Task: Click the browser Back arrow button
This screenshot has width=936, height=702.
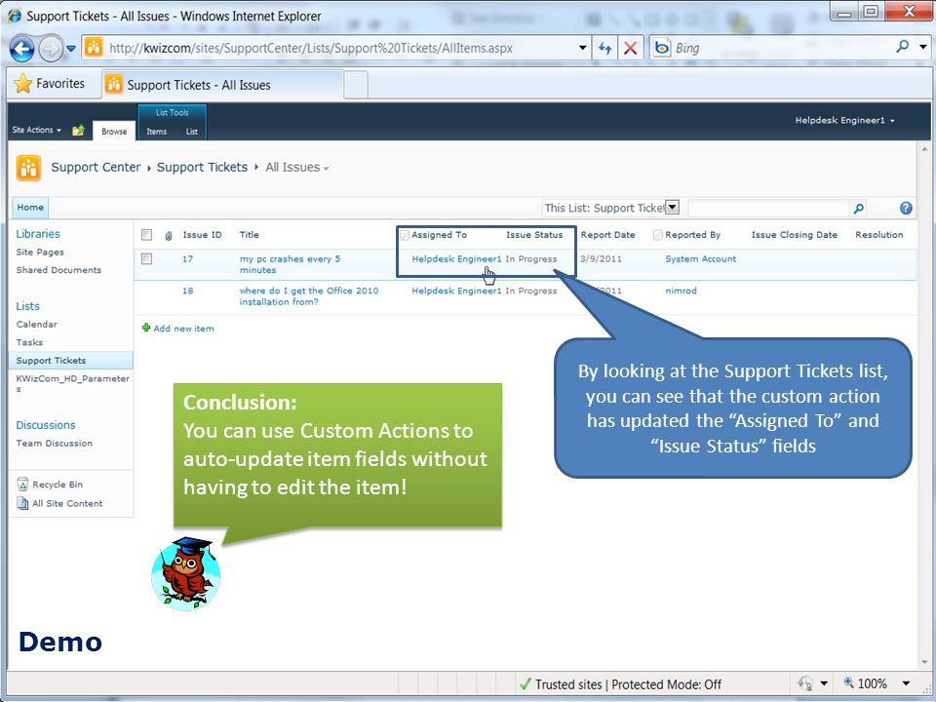Action: (x=22, y=49)
